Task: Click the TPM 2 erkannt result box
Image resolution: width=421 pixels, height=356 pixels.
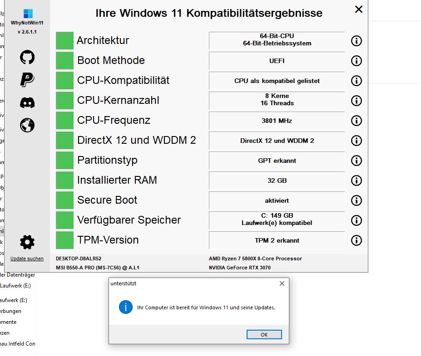Action: tap(277, 240)
